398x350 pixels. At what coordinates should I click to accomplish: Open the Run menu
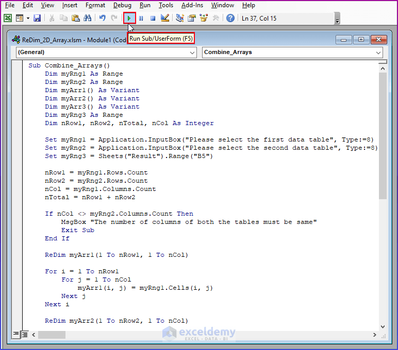pos(145,5)
